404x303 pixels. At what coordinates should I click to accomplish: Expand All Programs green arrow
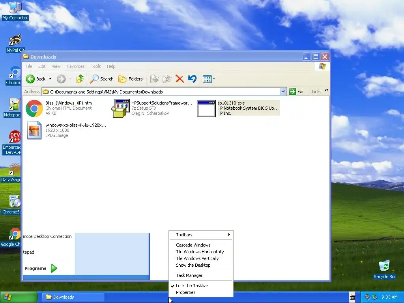point(54,268)
